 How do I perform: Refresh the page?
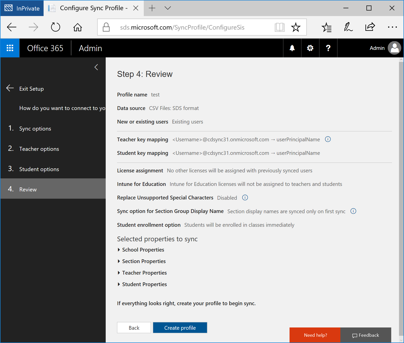[x=55, y=27]
